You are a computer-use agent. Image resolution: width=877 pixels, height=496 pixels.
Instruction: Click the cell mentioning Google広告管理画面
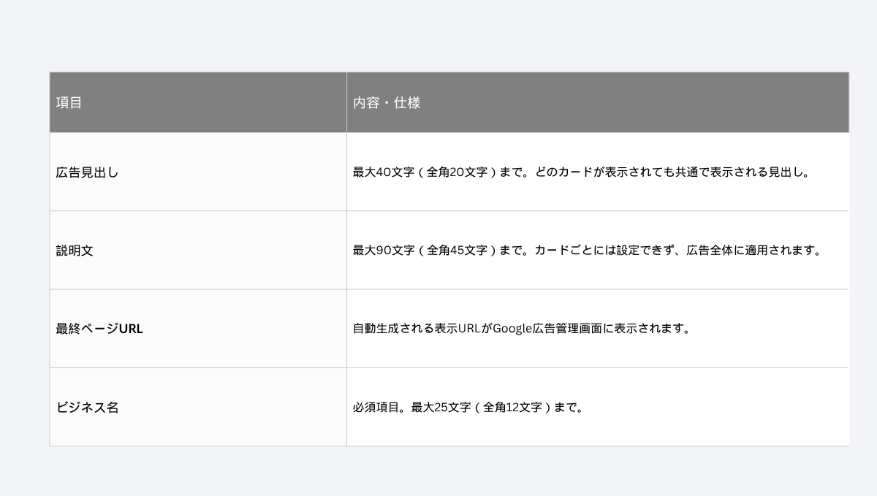pyautogui.click(x=598, y=329)
